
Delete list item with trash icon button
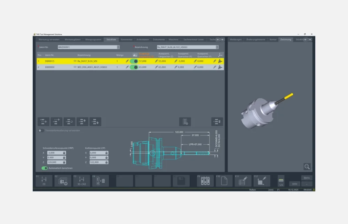pyautogui.click(x=217, y=122)
